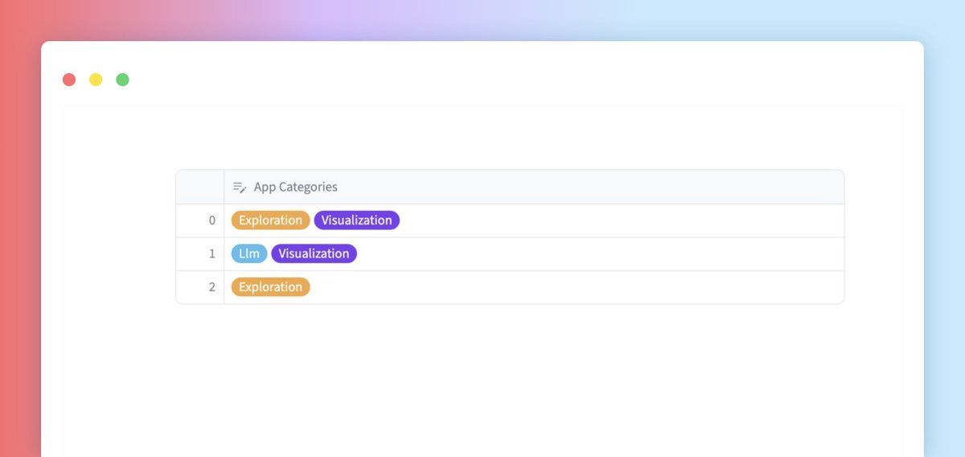Select the Llm tag in row 1
965x457 pixels.
click(249, 253)
